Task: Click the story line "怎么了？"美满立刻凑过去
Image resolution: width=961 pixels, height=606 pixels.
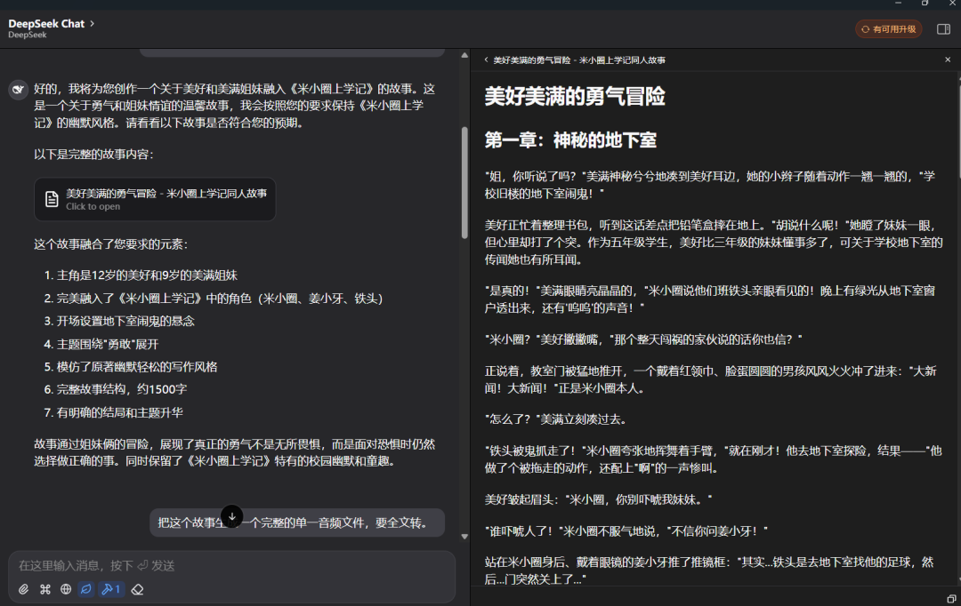Action: [x=556, y=419]
